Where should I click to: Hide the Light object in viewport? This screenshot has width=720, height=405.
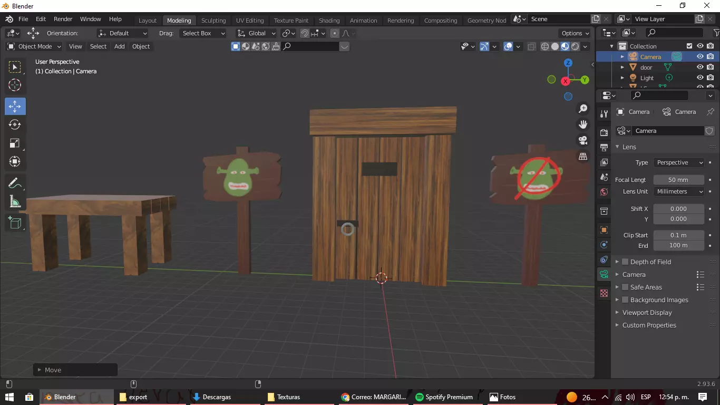coord(700,78)
